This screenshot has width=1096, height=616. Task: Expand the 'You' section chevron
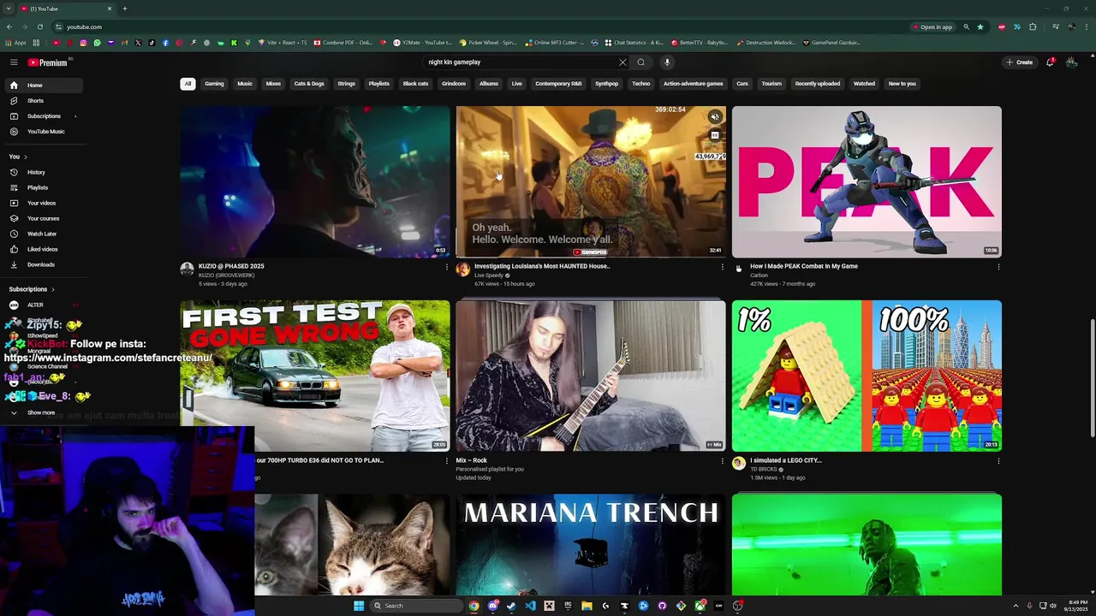coord(25,157)
